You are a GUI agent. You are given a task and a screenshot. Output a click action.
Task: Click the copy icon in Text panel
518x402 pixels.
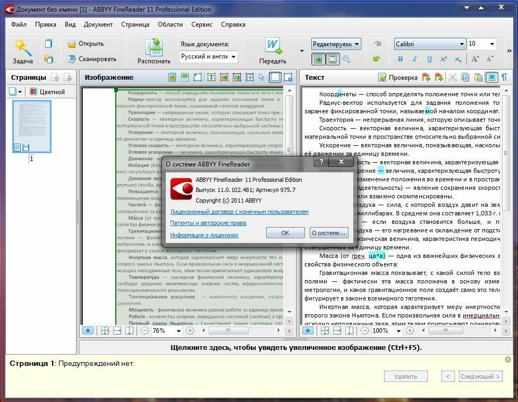(465, 77)
